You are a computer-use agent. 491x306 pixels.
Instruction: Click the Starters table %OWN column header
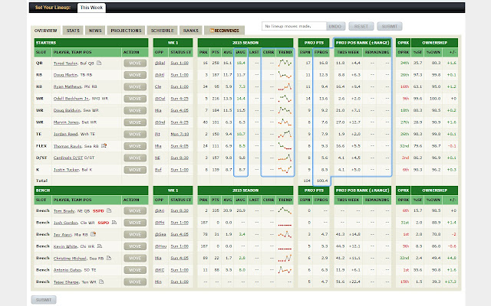coord(433,52)
